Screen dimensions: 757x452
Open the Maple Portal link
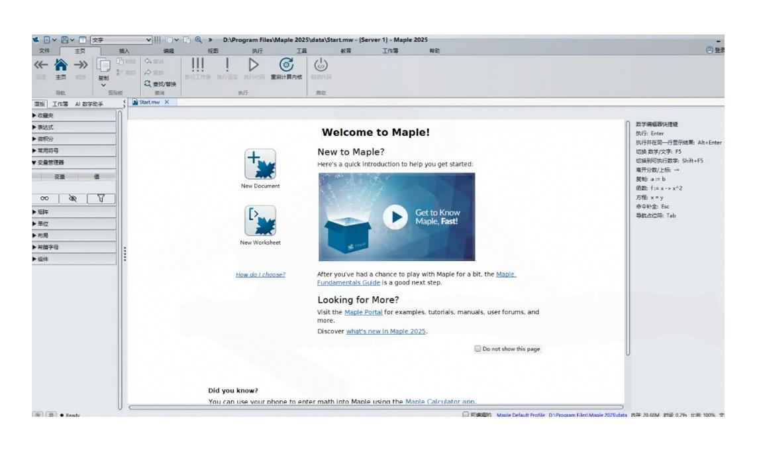pos(363,312)
